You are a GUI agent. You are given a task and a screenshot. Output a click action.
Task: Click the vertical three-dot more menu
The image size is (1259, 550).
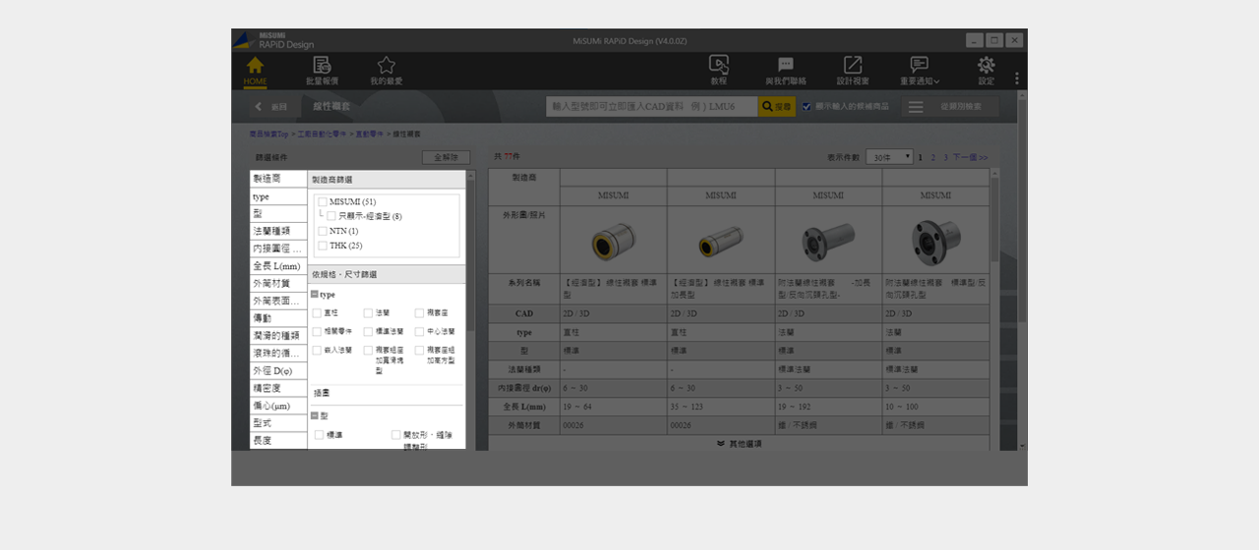click(x=1017, y=79)
